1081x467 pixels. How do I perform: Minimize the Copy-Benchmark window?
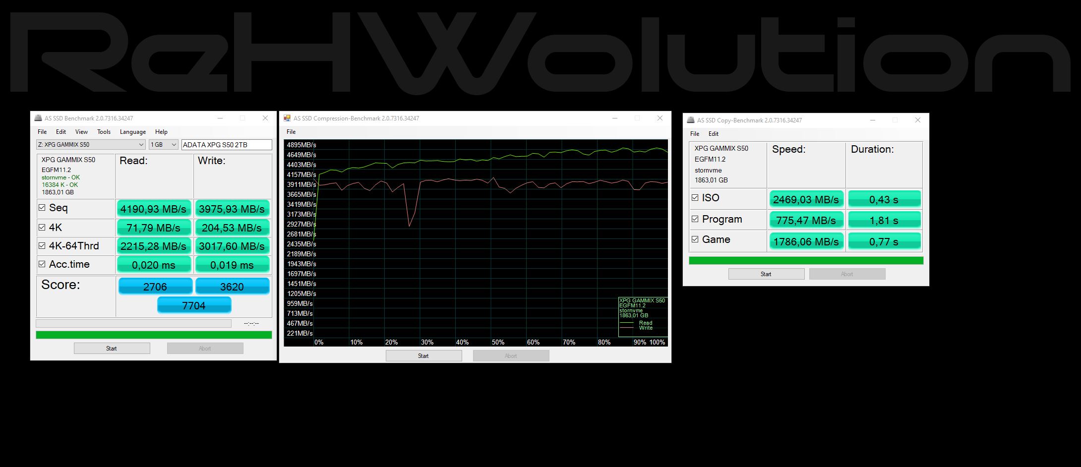click(872, 120)
